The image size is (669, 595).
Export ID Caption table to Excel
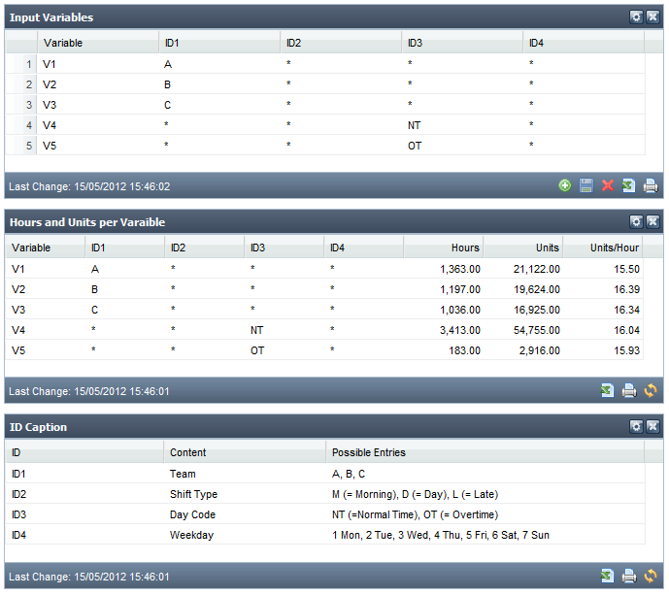pyautogui.click(x=607, y=576)
